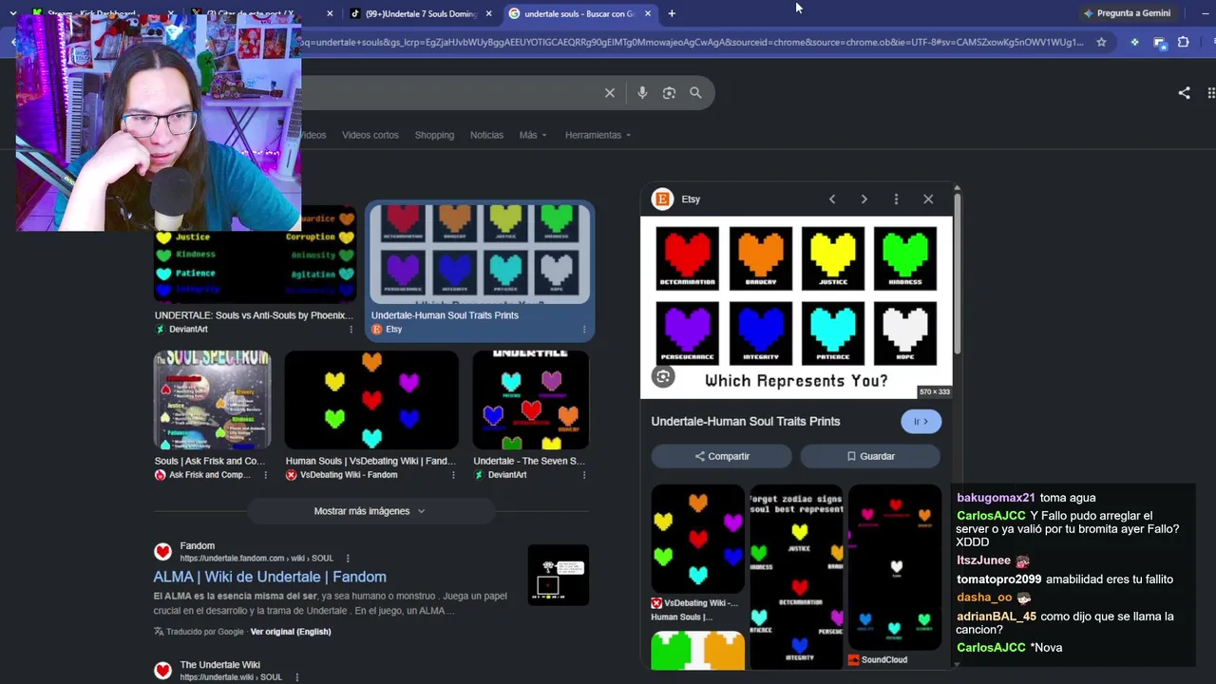Start a voice search with the microphone

[x=642, y=93]
